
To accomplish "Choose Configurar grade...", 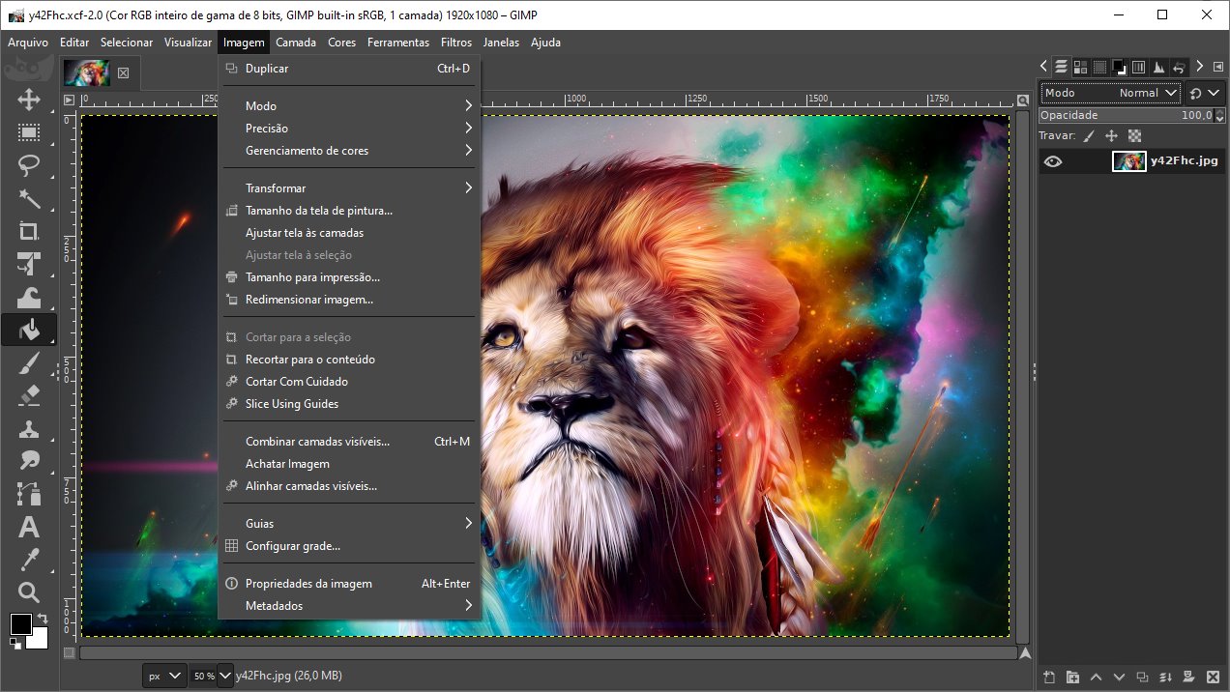I will tap(349, 546).
